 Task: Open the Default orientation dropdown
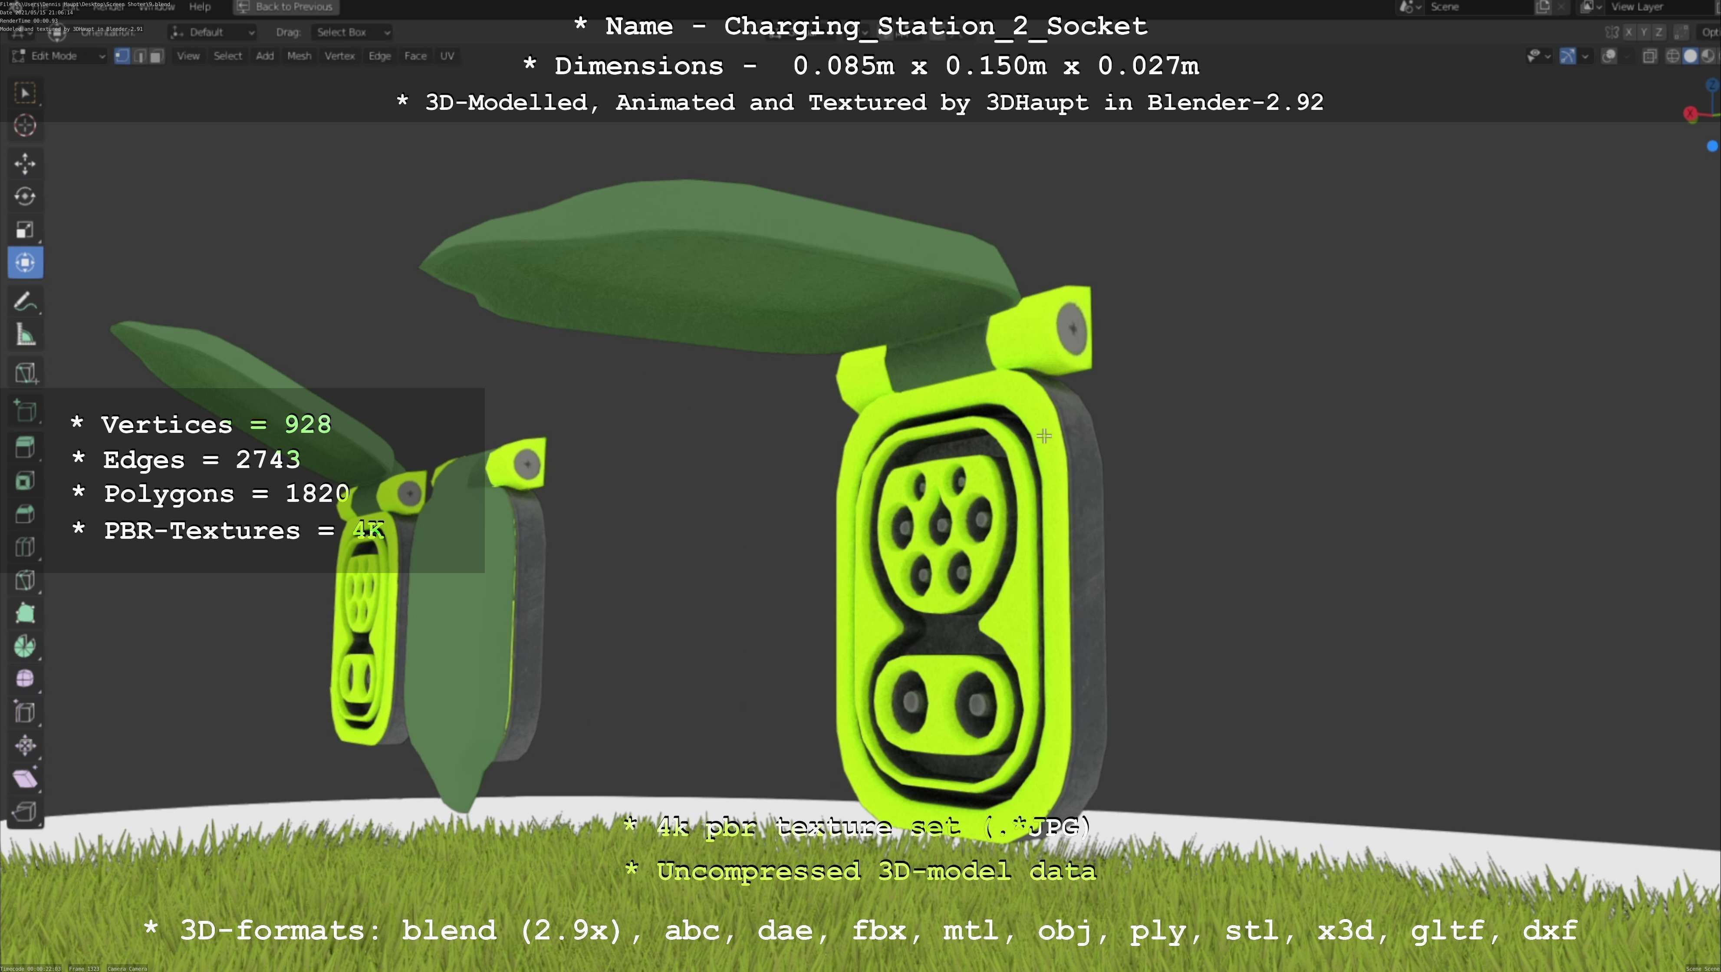(x=212, y=32)
